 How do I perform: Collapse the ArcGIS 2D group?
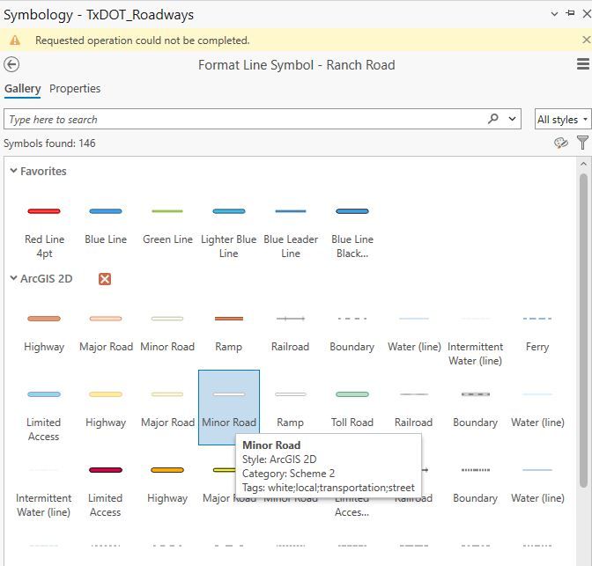tap(13, 279)
